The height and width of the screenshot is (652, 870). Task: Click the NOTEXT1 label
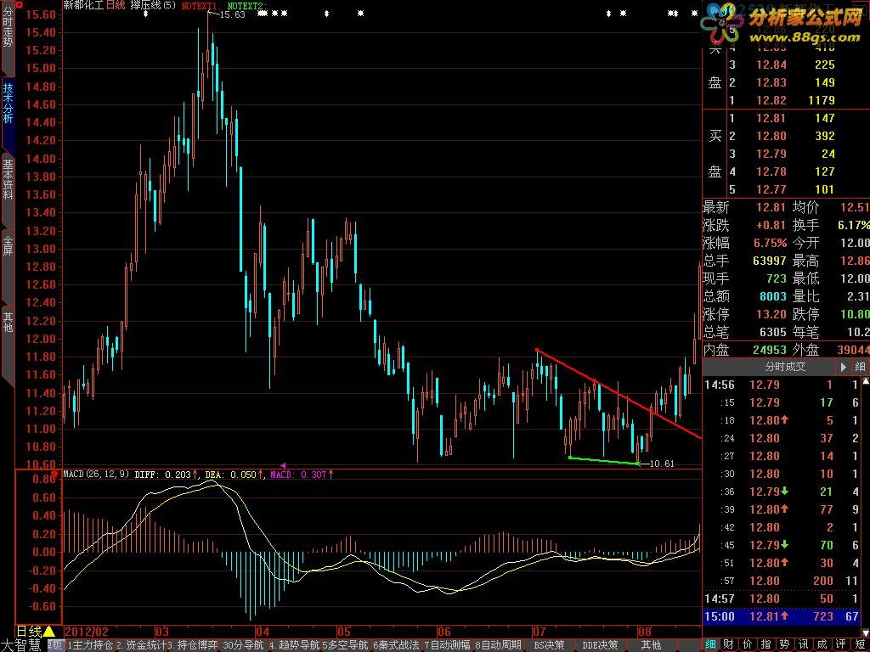tap(202, 6)
